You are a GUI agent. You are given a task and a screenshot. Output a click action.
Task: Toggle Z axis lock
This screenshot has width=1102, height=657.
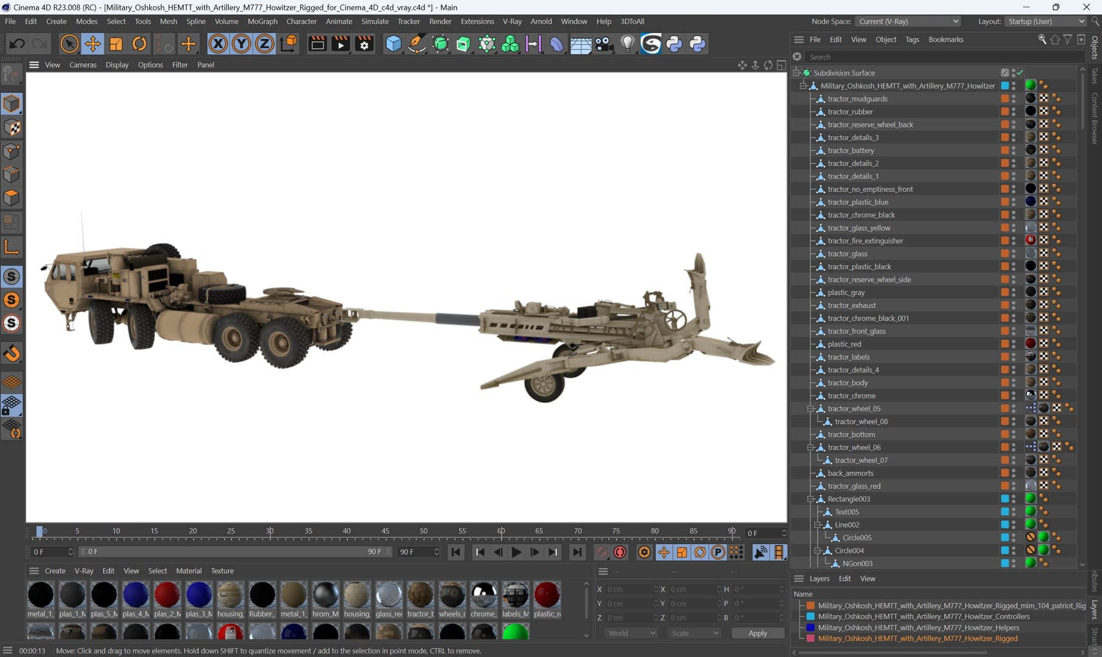pyautogui.click(x=264, y=44)
